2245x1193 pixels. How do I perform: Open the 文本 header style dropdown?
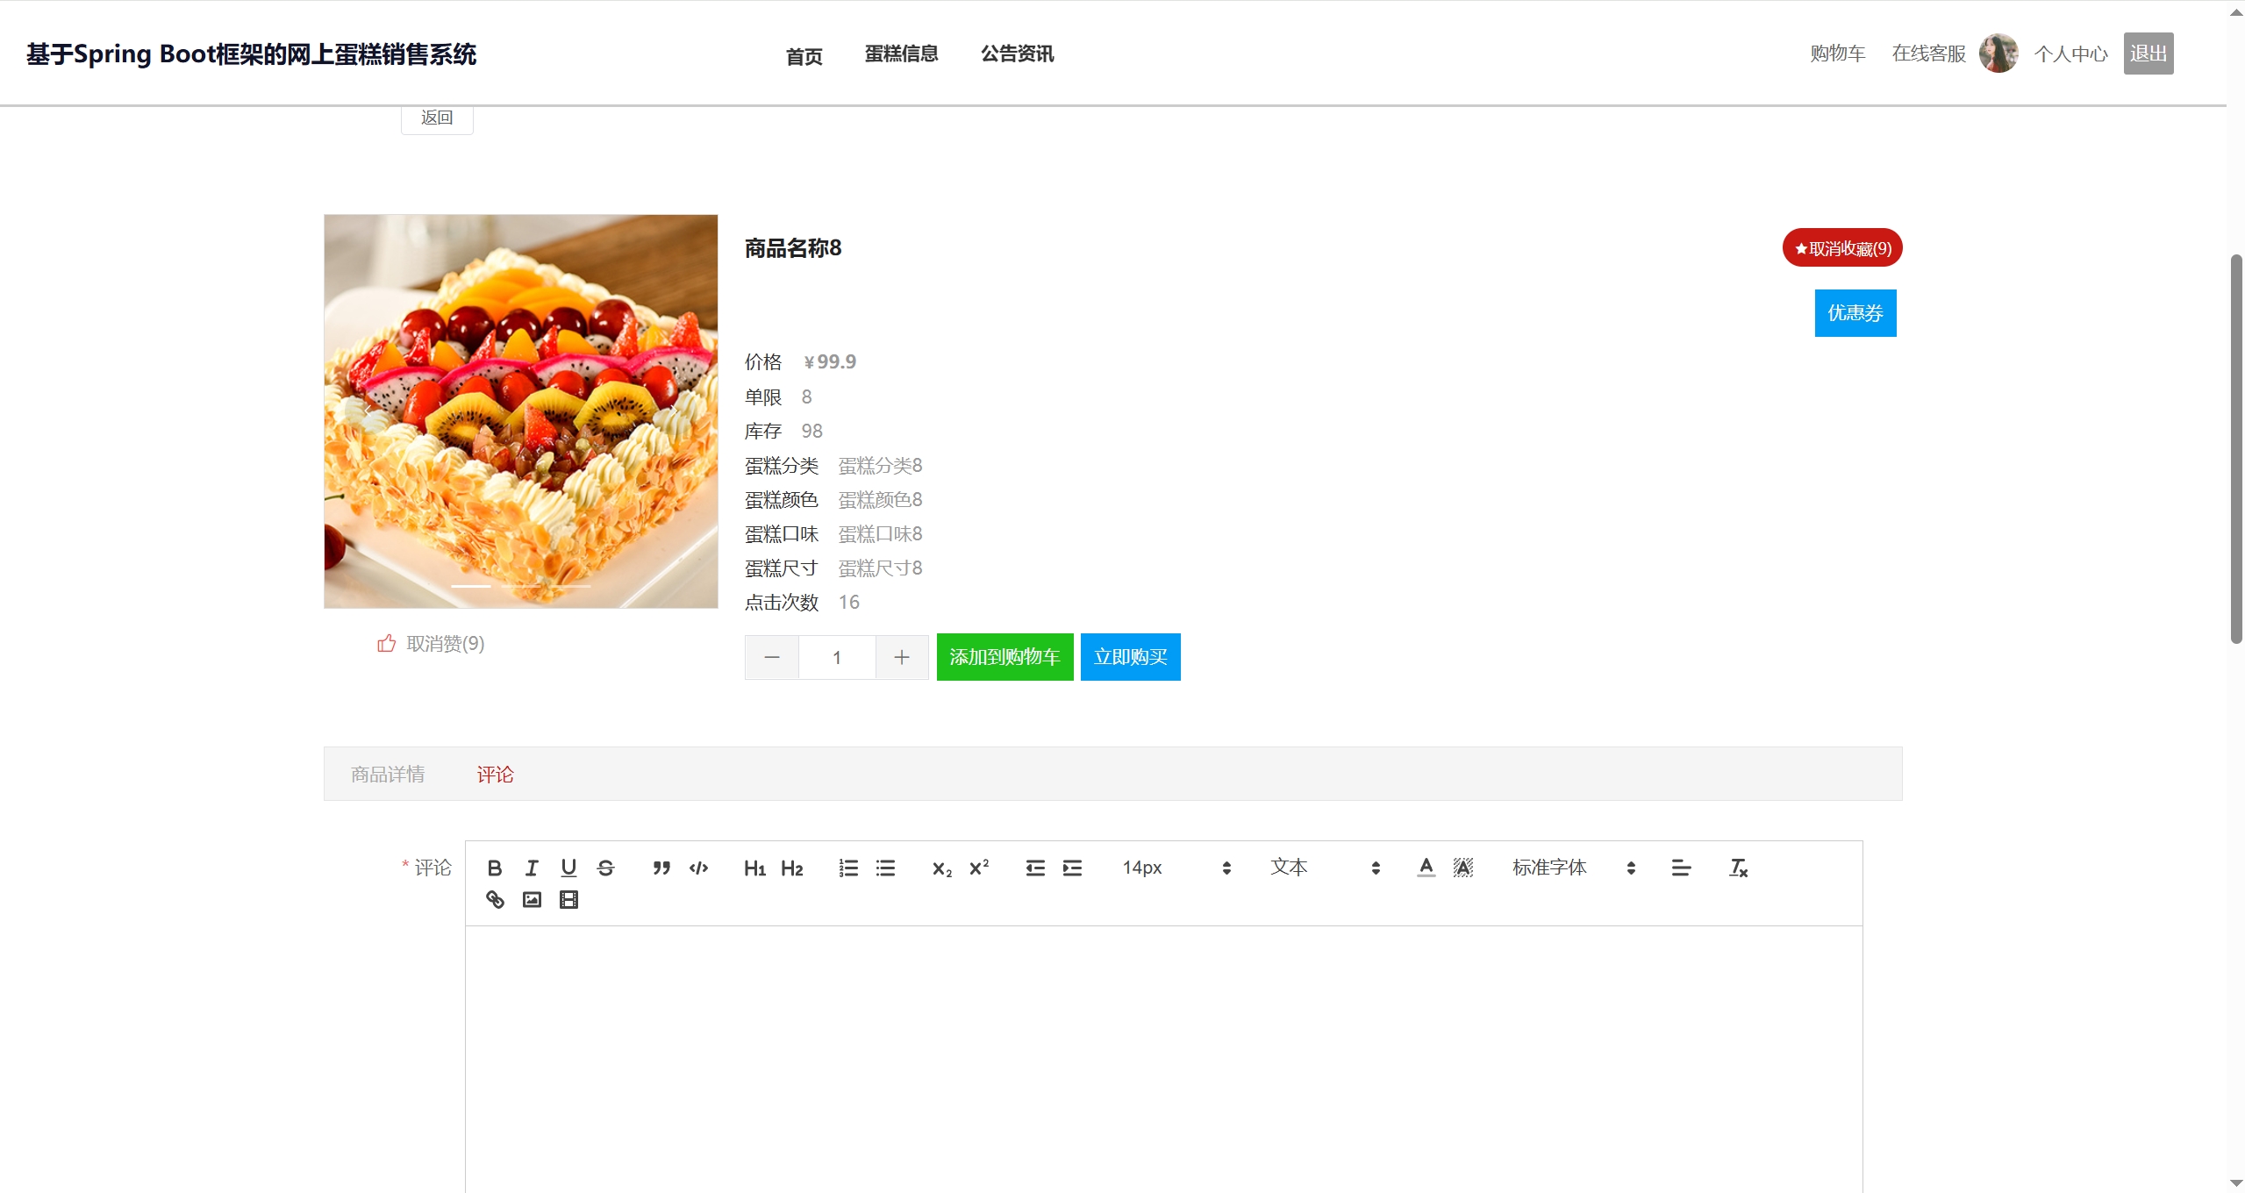coord(1326,868)
